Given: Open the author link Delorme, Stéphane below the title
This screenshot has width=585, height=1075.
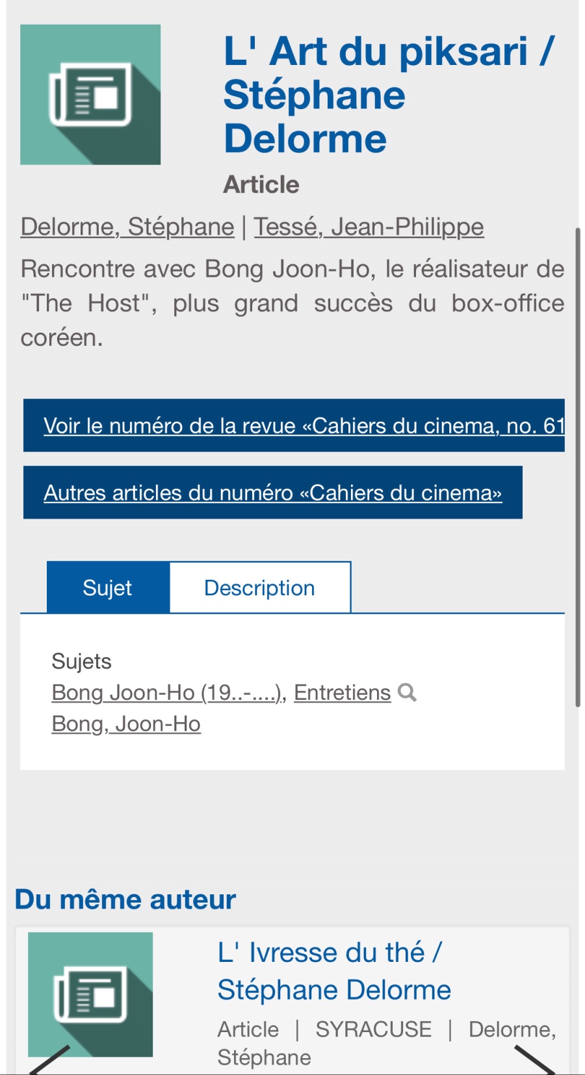Looking at the screenshot, I should [127, 227].
